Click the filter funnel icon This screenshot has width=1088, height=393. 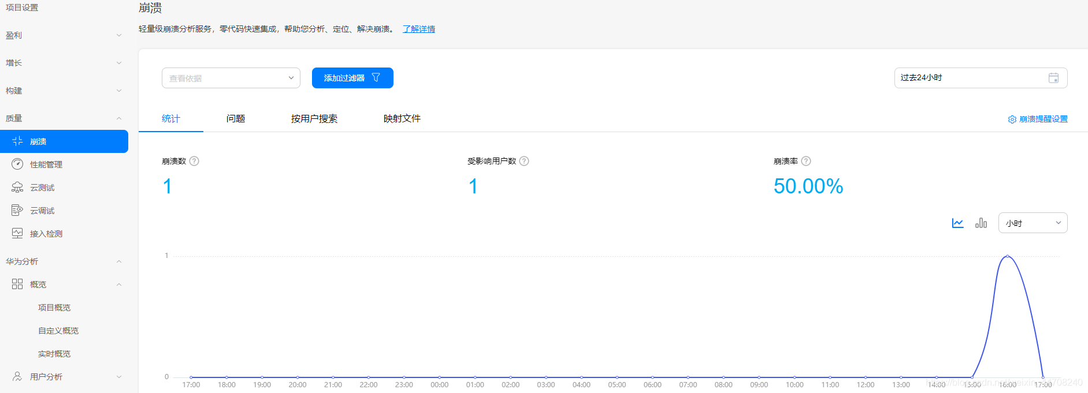[x=376, y=77]
